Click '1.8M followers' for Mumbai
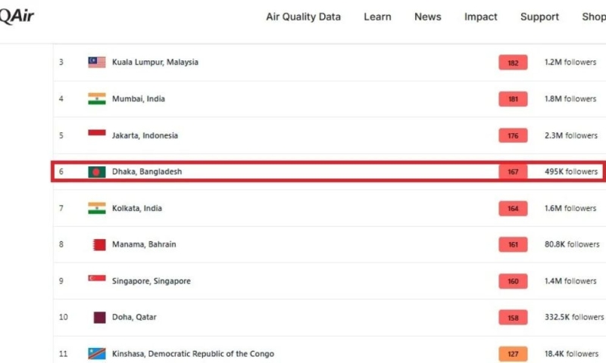Viewport: 606px width, 363px height. pyautogui.click(x=570, y=99)
